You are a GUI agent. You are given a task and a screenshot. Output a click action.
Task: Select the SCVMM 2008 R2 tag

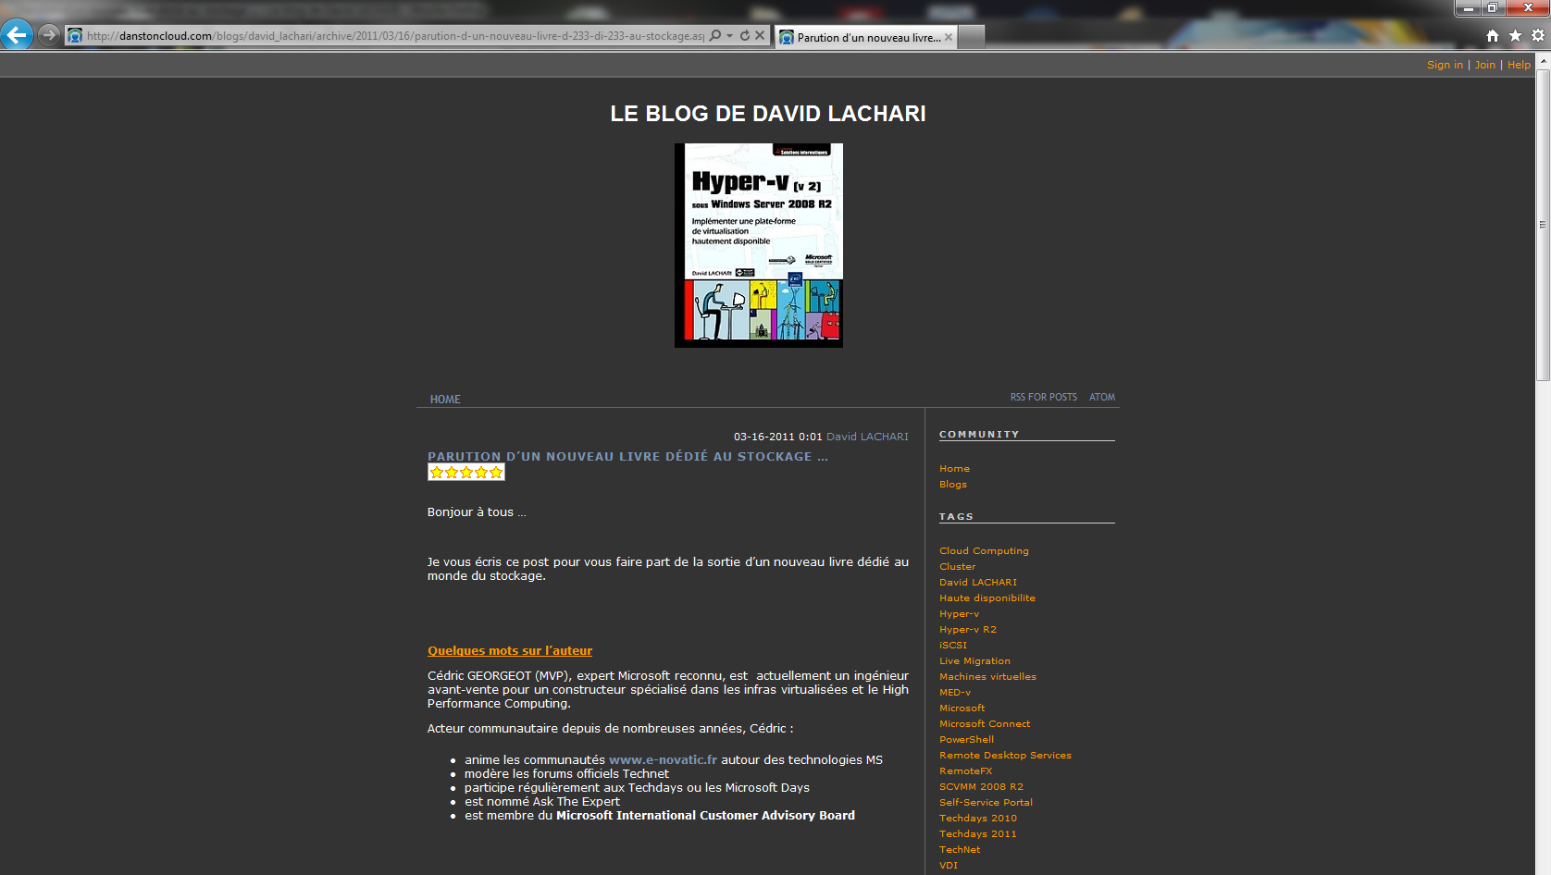pyautogui.click(x=981, y=786)
